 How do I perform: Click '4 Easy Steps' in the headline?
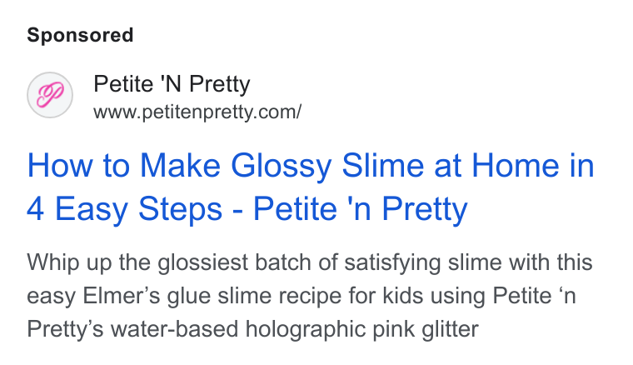[124, 209]
